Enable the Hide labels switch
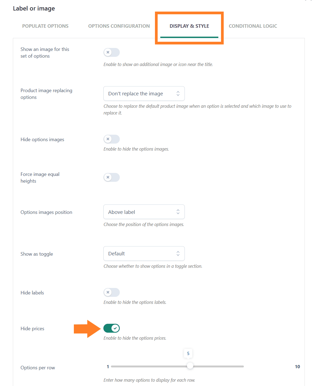The image size is (315, 386). pos(112,292)
